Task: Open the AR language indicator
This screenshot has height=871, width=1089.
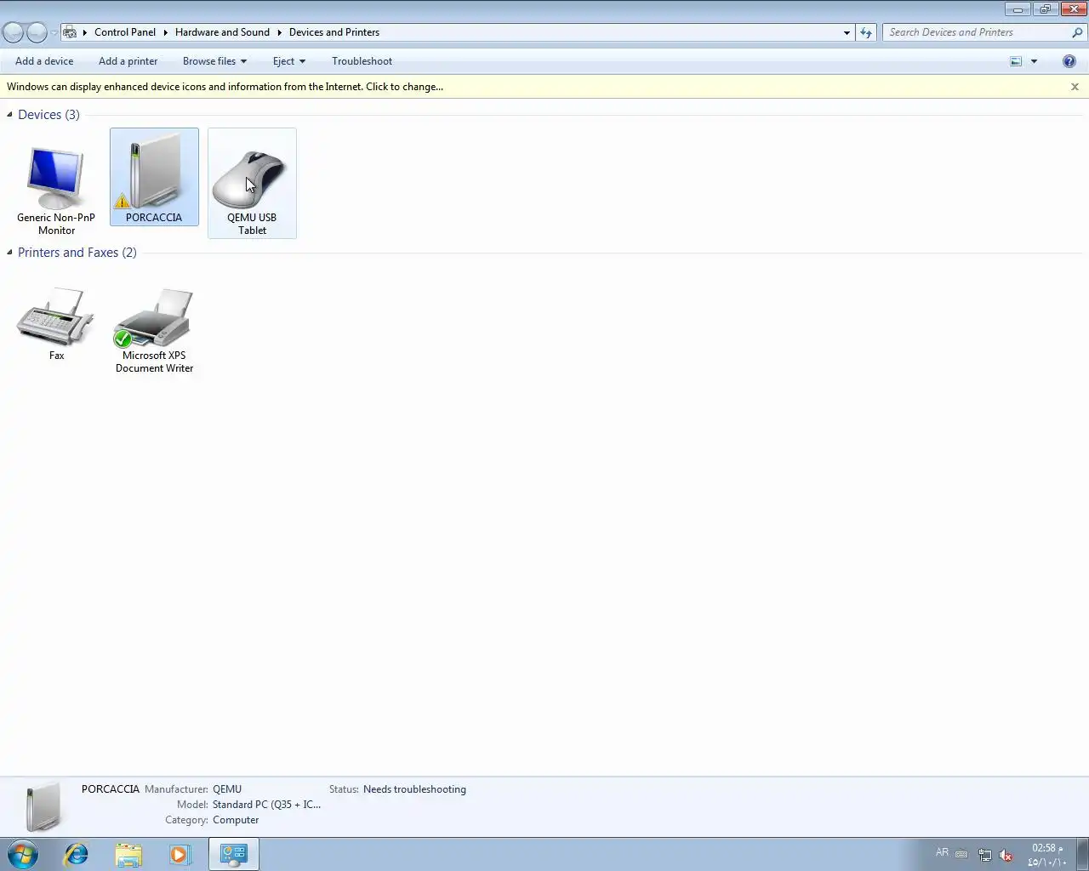Action: 942,852
